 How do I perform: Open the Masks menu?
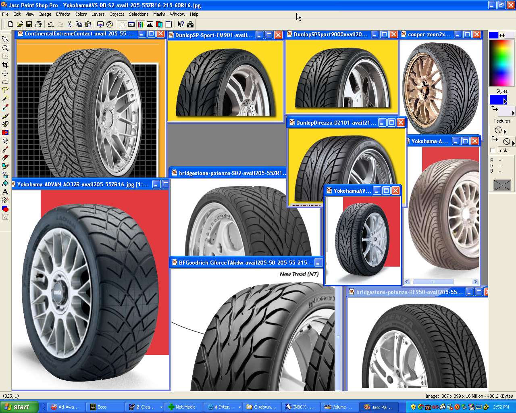(159, 14)
